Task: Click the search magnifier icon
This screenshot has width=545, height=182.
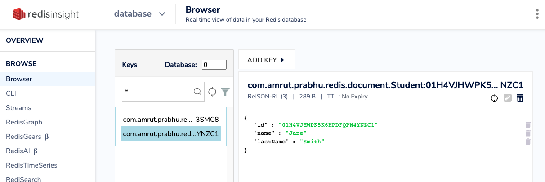Action: [x=197, y=92]
